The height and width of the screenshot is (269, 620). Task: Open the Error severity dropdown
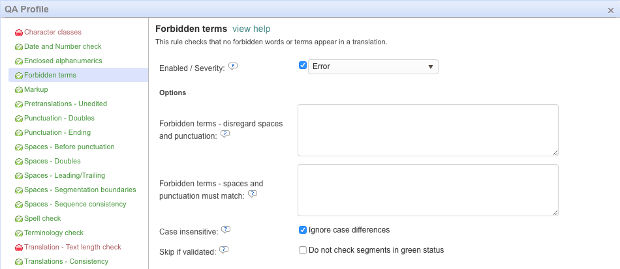coord(373,66)
